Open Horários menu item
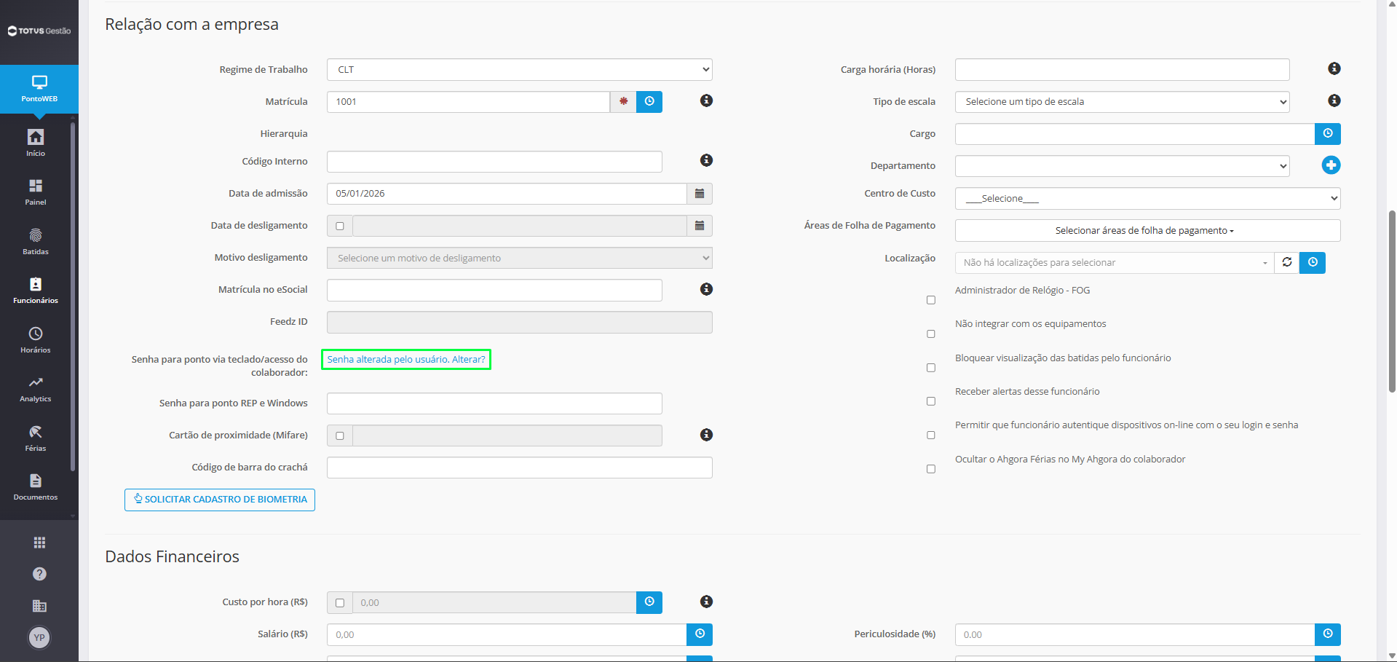 point(36,339)
